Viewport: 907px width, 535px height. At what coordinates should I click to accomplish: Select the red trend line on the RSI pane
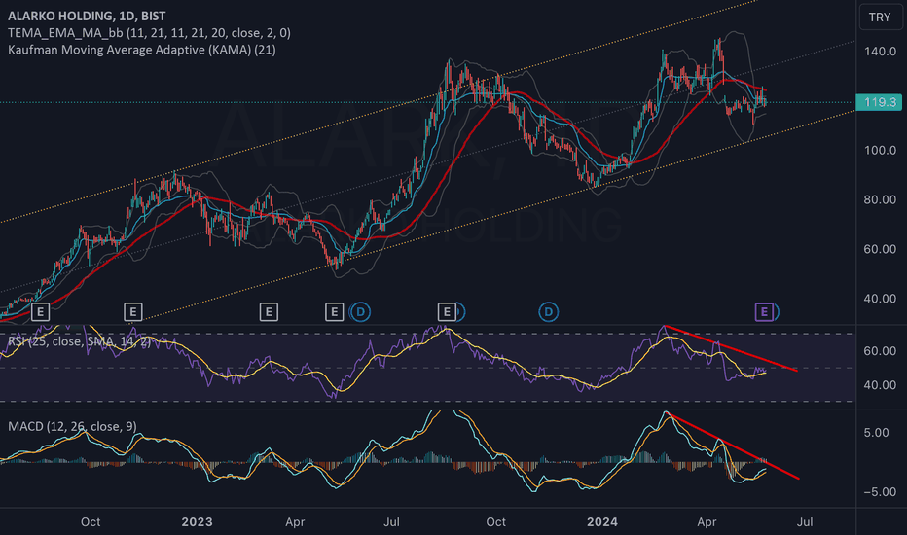[x=732, y=349]
